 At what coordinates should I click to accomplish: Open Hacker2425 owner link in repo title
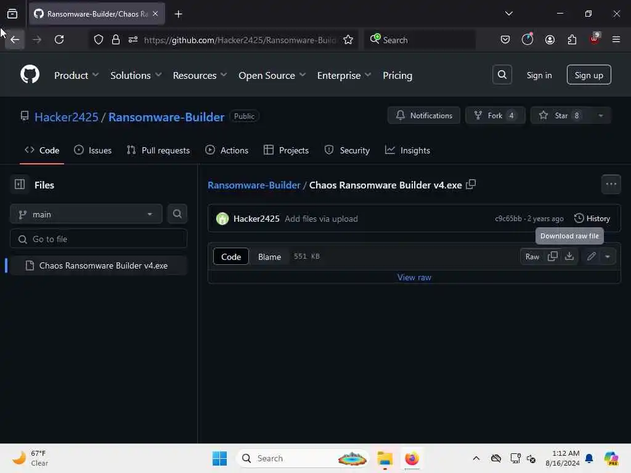click(67, 116)
